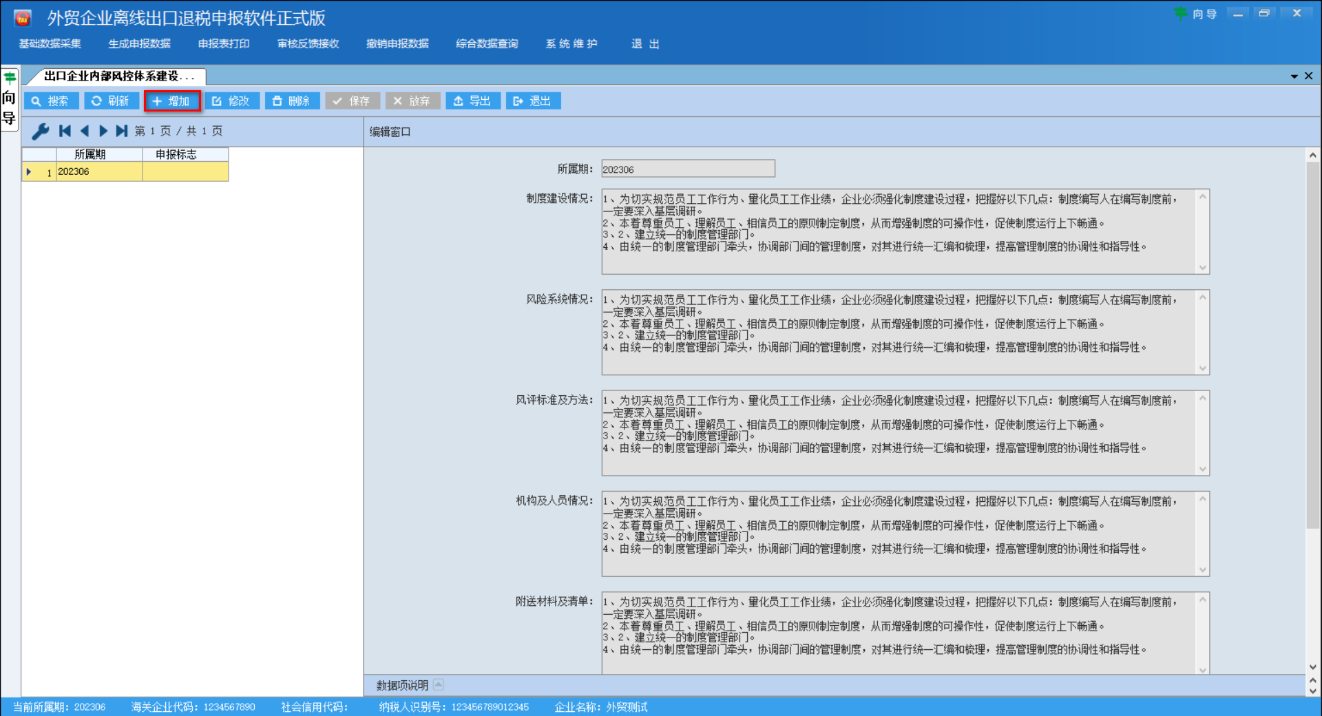Select the 搜索 search icon
This screenshot has height=716, width=1322.
coord(36,101)
